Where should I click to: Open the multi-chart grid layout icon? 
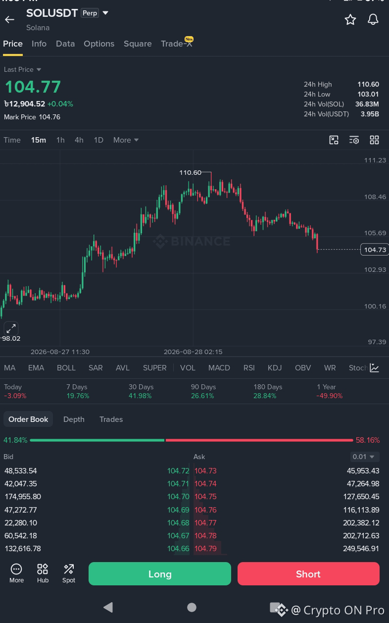pyautogui.click(x=375, y=140)
